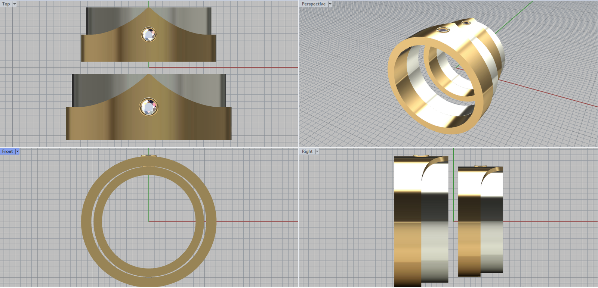Click the Top viewport title label
The image size is (598, 288).
pyautogui.click(x=6, y=4)
